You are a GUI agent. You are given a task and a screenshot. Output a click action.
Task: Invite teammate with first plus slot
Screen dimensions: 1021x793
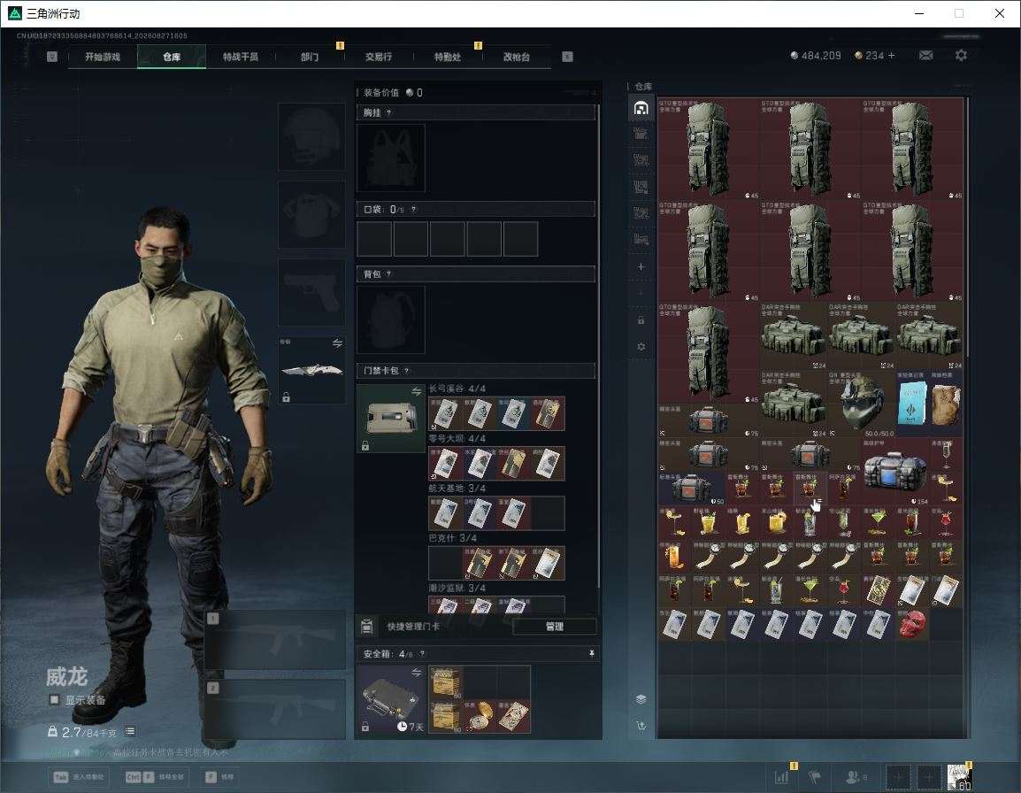pos(897,777)
